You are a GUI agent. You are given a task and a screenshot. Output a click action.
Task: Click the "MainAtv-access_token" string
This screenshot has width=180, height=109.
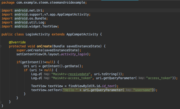72,78
